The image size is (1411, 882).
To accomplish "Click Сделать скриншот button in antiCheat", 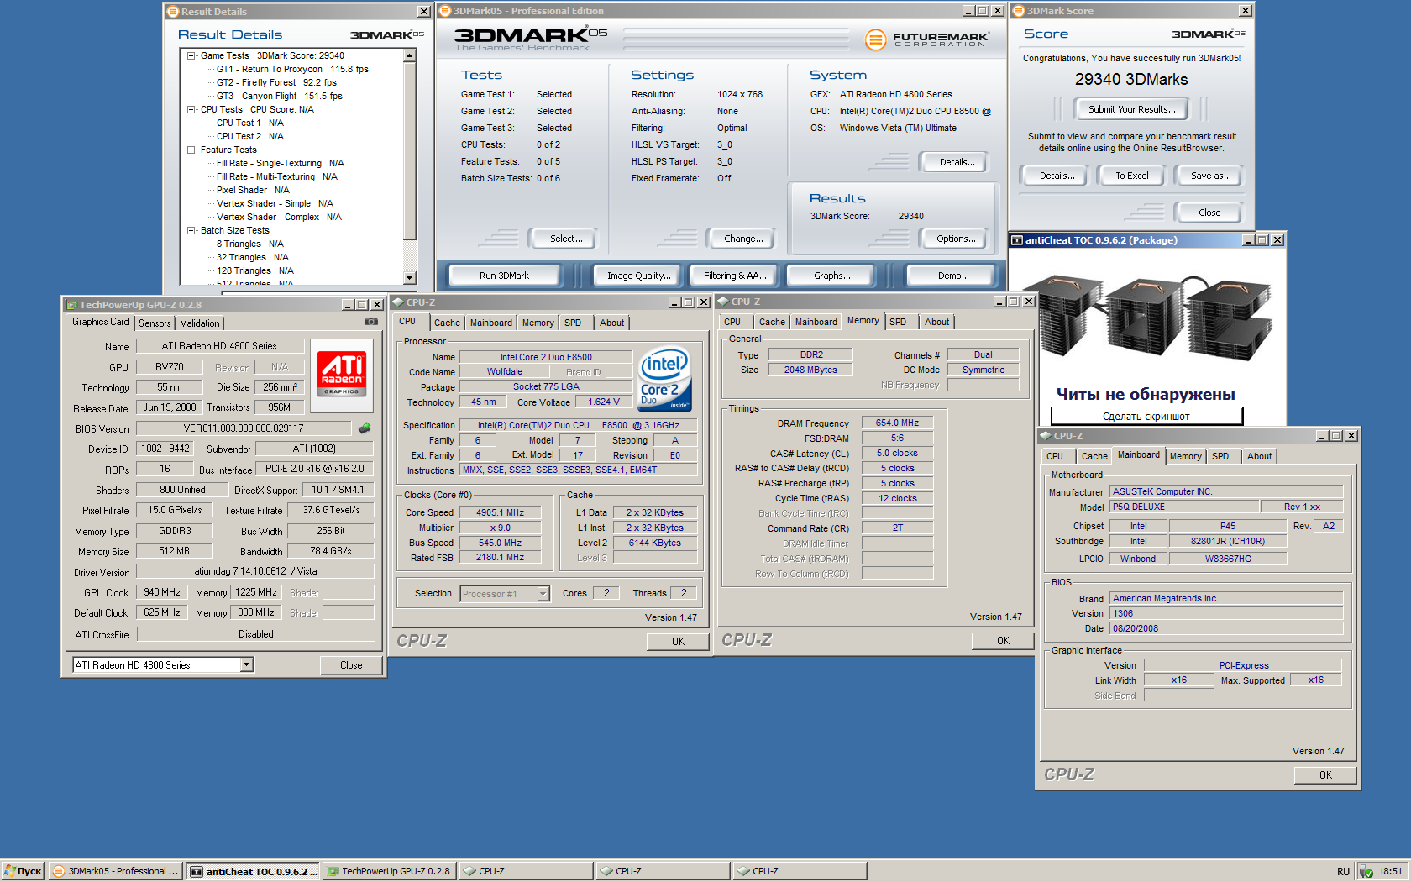I will point(1146,417).
